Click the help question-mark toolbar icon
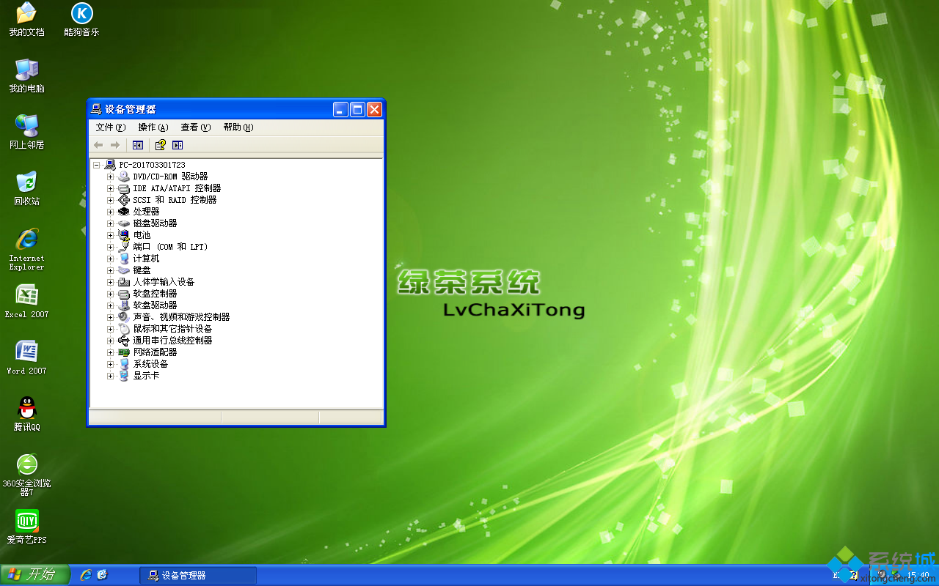The width and height of the screenshot is (939, 586). tap(160, 145)
